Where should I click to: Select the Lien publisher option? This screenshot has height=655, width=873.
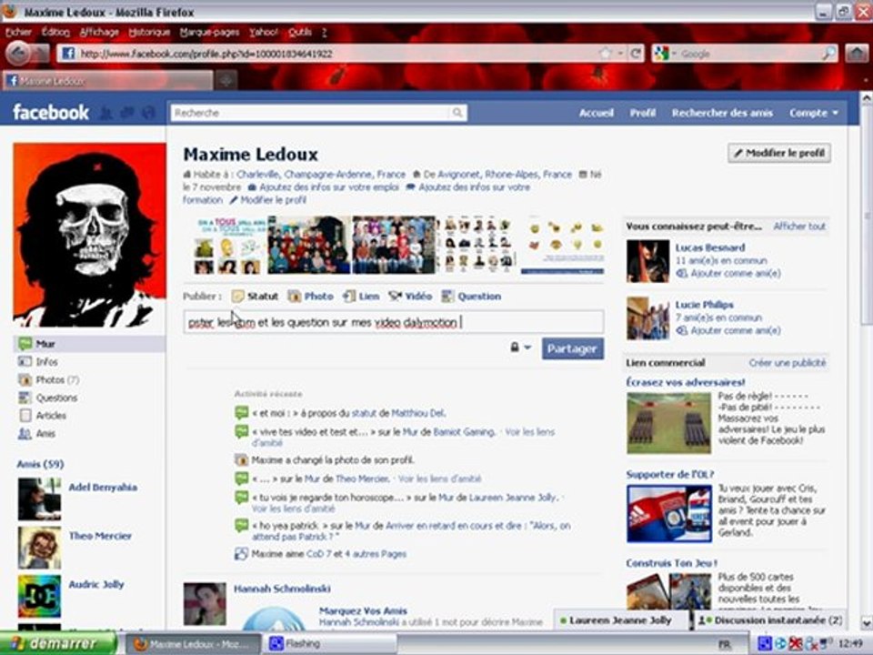pos(361,297)
